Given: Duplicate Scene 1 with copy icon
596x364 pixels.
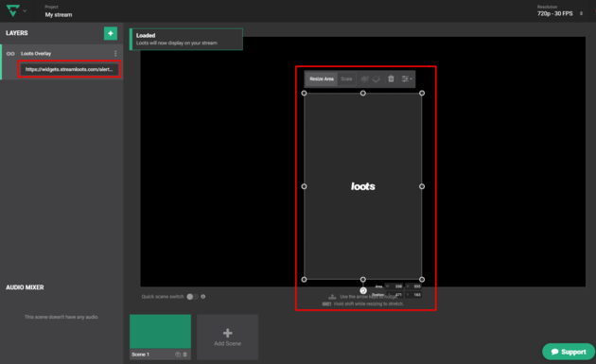Looking at the screenshot, I should click(178, 355).
